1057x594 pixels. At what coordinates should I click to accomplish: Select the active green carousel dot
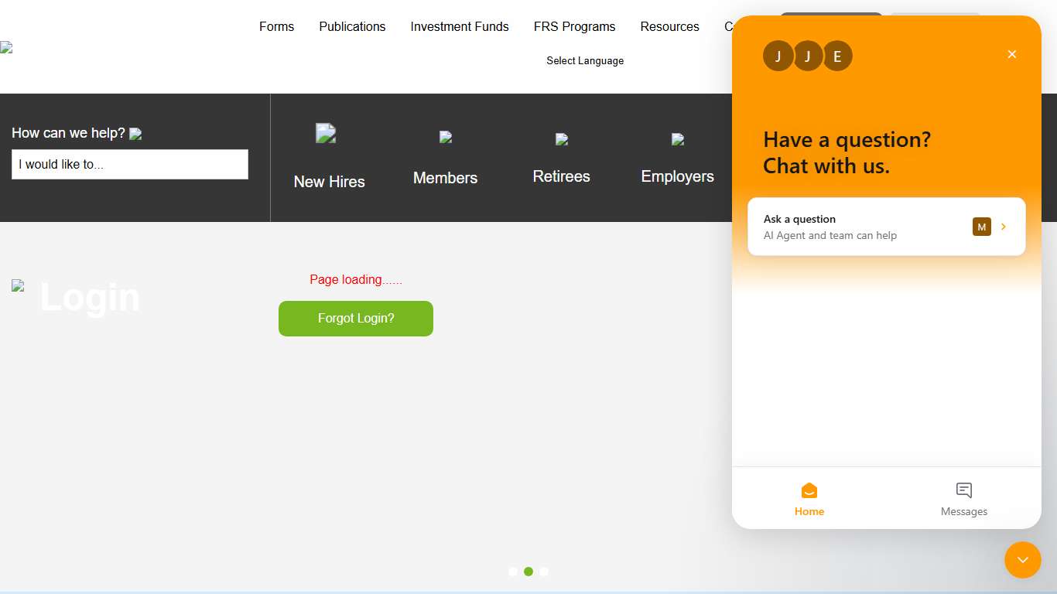click(x=528, y=572)
